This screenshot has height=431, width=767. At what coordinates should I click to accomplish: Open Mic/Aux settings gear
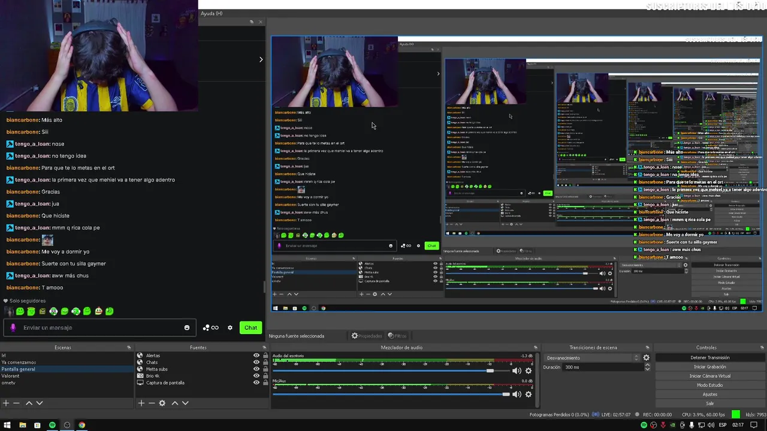[529, 394]
